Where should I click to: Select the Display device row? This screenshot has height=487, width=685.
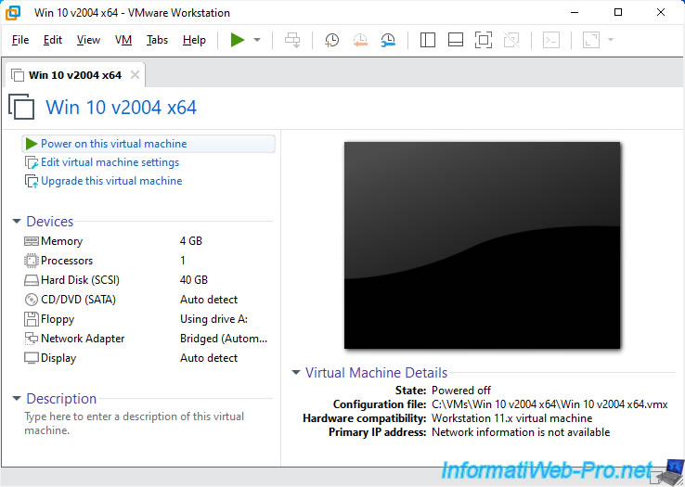pos(149,358)
